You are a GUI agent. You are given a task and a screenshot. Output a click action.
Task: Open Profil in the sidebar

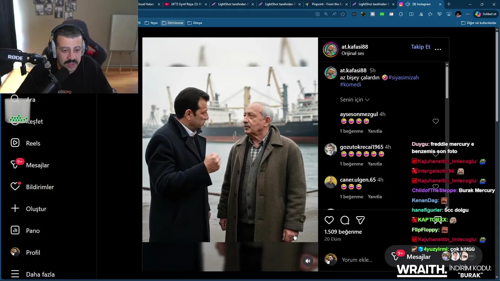pyautogui.click(x=26, y=252)
